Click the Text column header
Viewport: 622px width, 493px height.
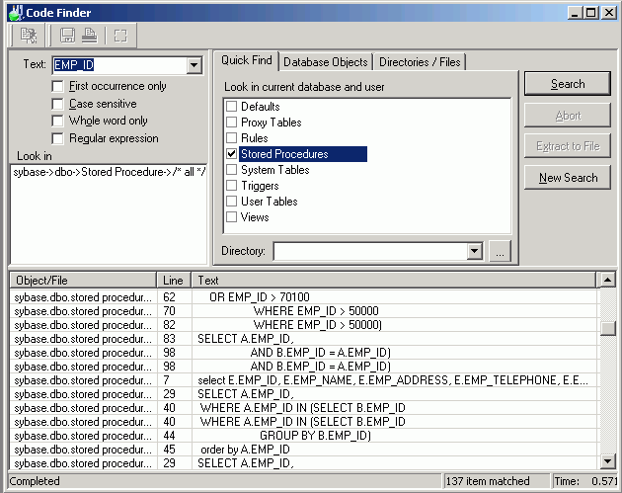394,281
